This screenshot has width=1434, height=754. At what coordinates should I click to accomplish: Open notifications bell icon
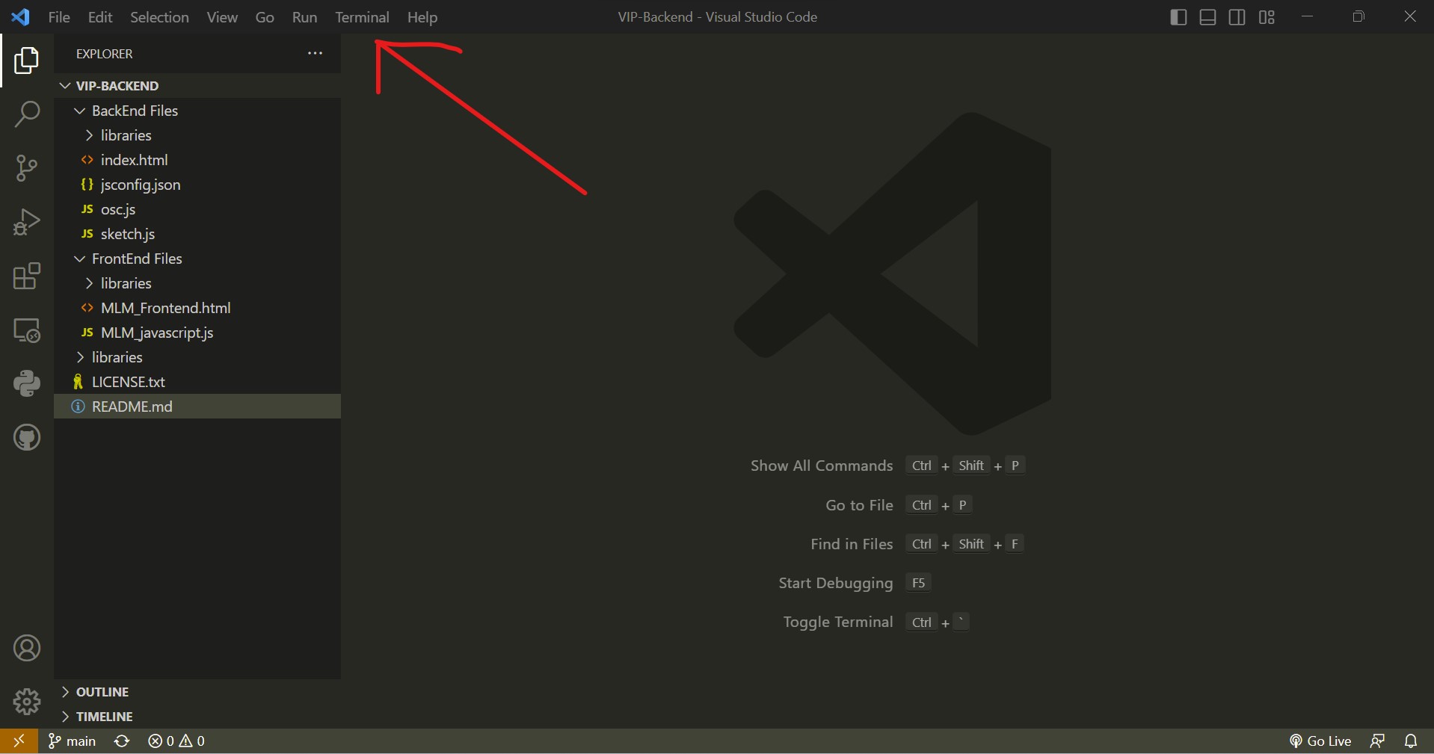(x=1411, y=741)
